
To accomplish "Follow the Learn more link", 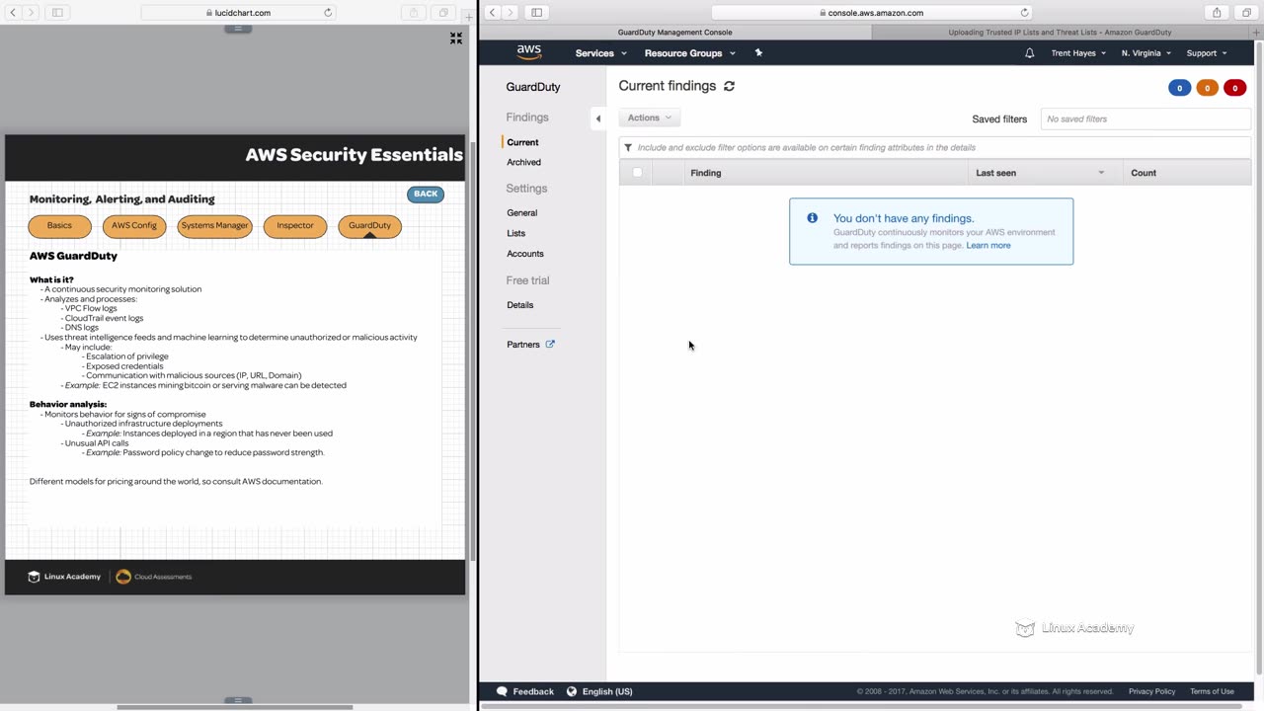I will coord(988,245).
